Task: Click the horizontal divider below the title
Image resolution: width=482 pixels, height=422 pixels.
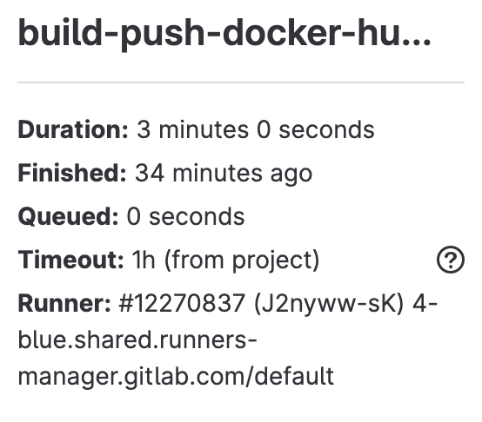Action: pyautogui.click(x=241, y=82)
